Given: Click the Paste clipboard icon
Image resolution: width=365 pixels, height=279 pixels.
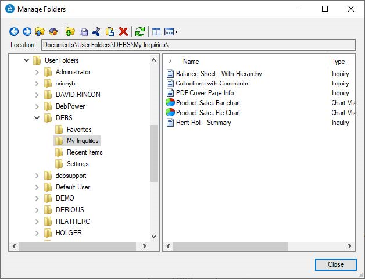Looking at the screenshot, I should click(110, 32).
